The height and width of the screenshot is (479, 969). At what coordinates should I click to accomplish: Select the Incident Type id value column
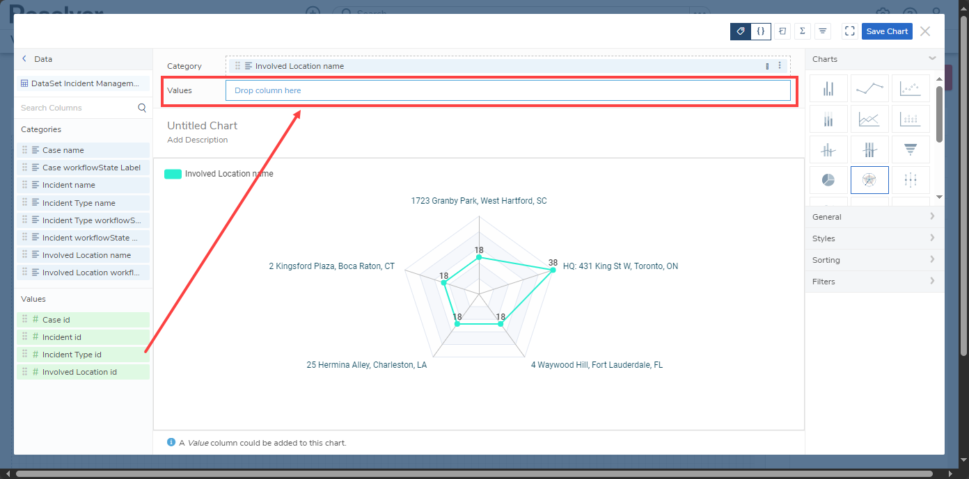pos(83,355)
